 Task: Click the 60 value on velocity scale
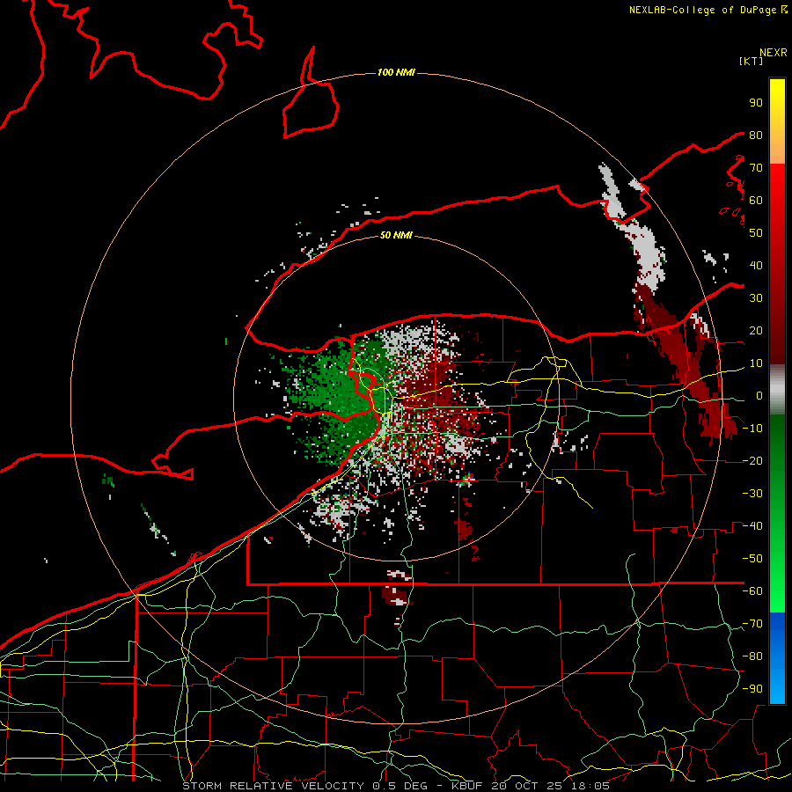(756, 200)
